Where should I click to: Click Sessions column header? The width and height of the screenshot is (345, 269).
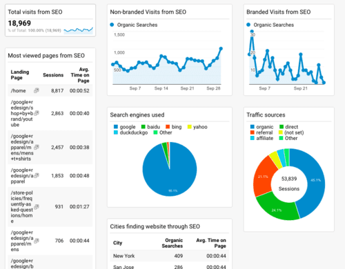pos(53,75)
